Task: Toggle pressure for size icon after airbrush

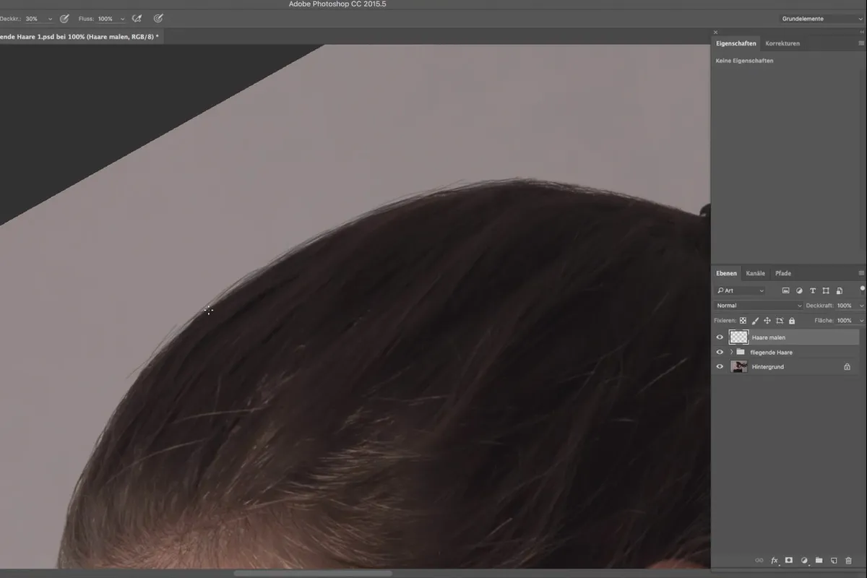Action: coord(158,19)
